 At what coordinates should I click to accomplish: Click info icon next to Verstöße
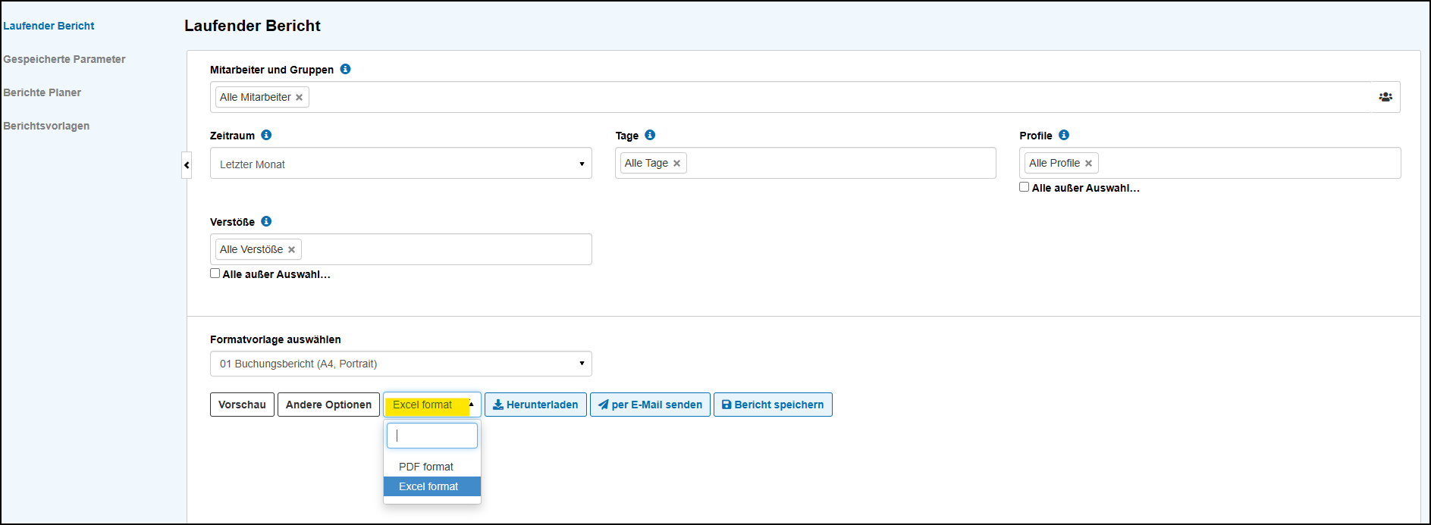pos(266,221)
